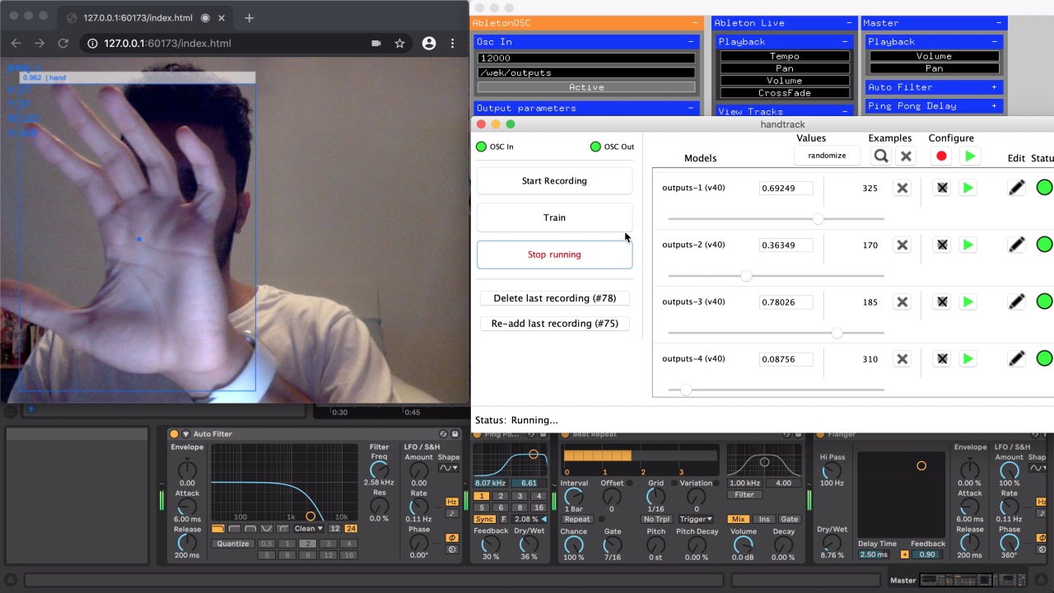
Task: Click the green play icon for outputs-2
Action: click(968, 245)
